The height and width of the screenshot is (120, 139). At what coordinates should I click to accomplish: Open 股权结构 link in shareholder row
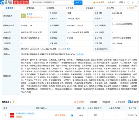point(61,115)
